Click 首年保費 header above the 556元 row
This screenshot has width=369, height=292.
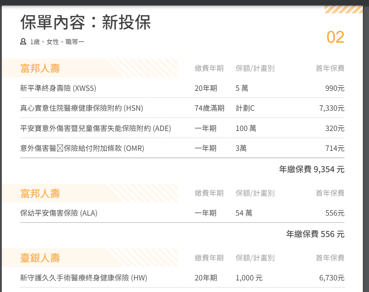[x=330, y=193]
